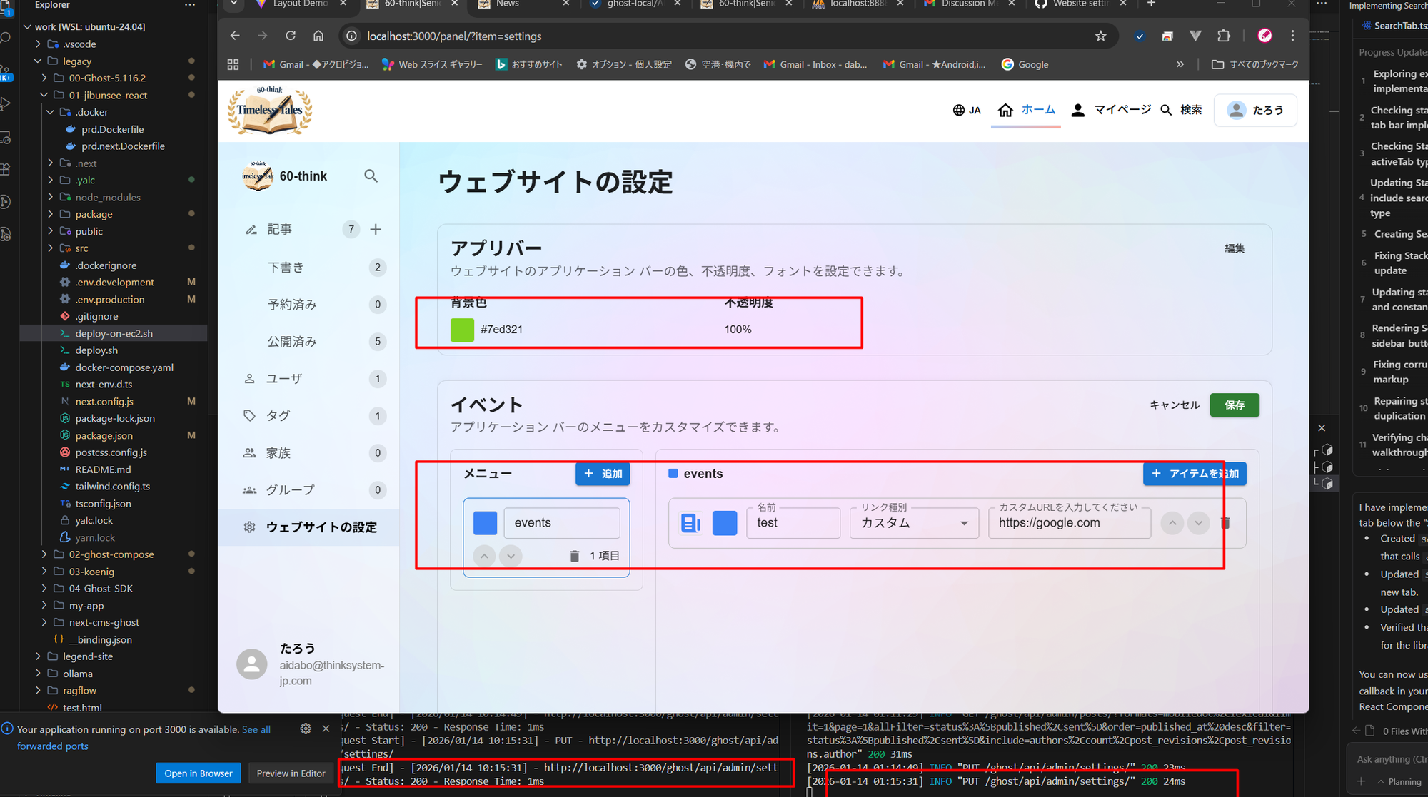Click the green #7ed321 color swatch
Viewport: 1428px width, 797px height.
(462, 330)
